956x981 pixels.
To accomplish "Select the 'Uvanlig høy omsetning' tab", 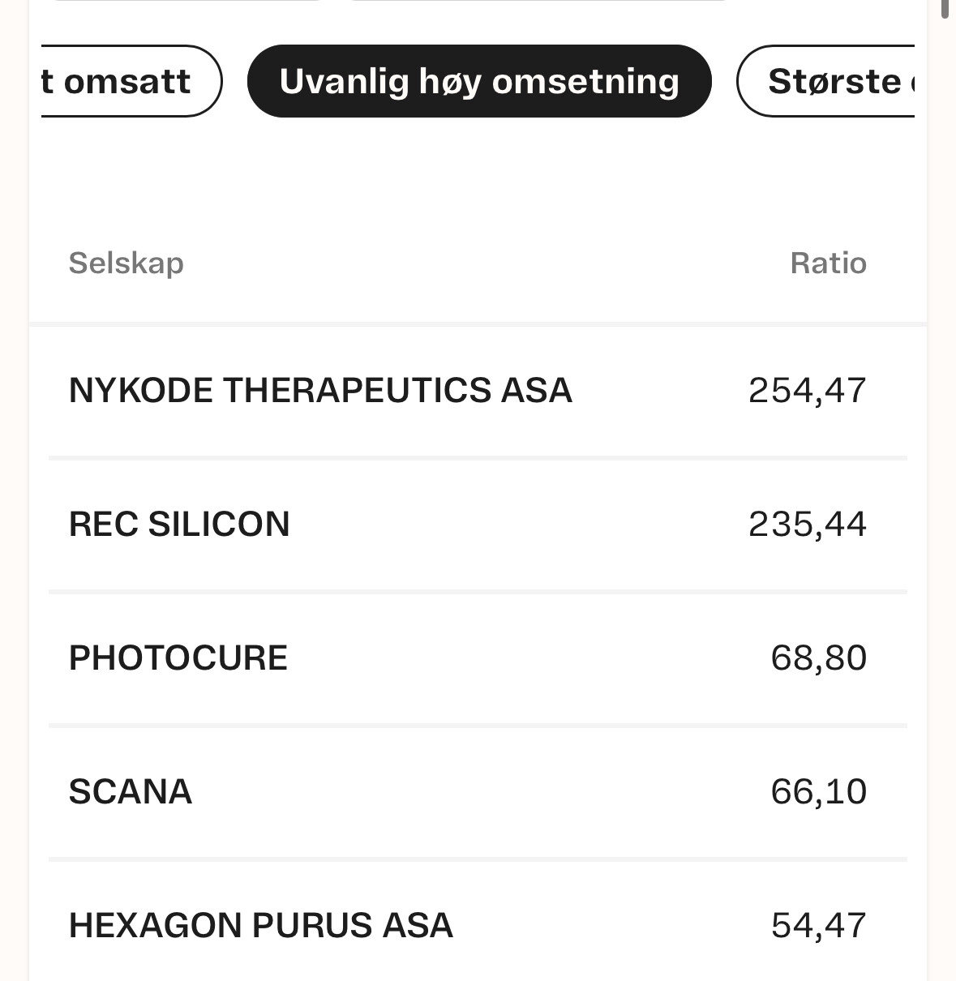I will click(478, 81).
